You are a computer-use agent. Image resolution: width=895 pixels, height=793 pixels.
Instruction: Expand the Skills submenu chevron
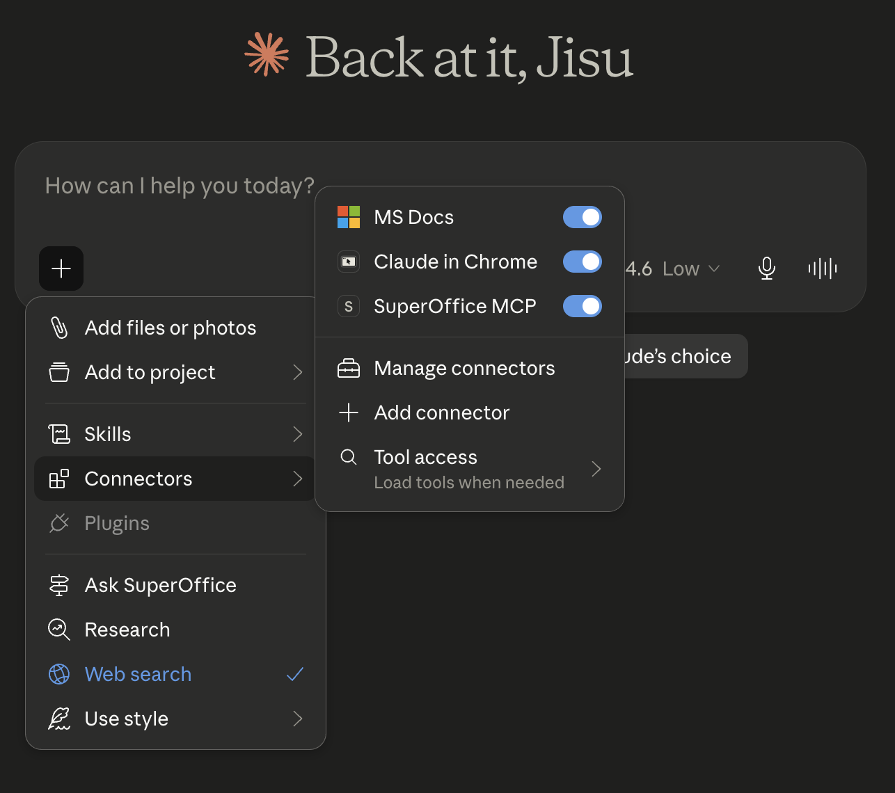(298, 434)
